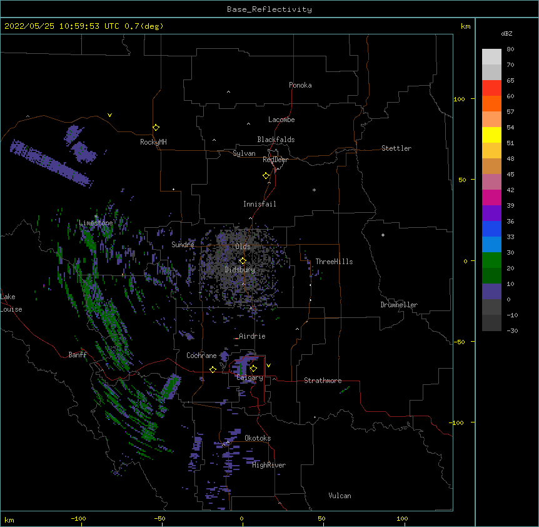Click the HighRiver label
The height and width of the screenshot is (527, 539).
(x=269, y=465)
